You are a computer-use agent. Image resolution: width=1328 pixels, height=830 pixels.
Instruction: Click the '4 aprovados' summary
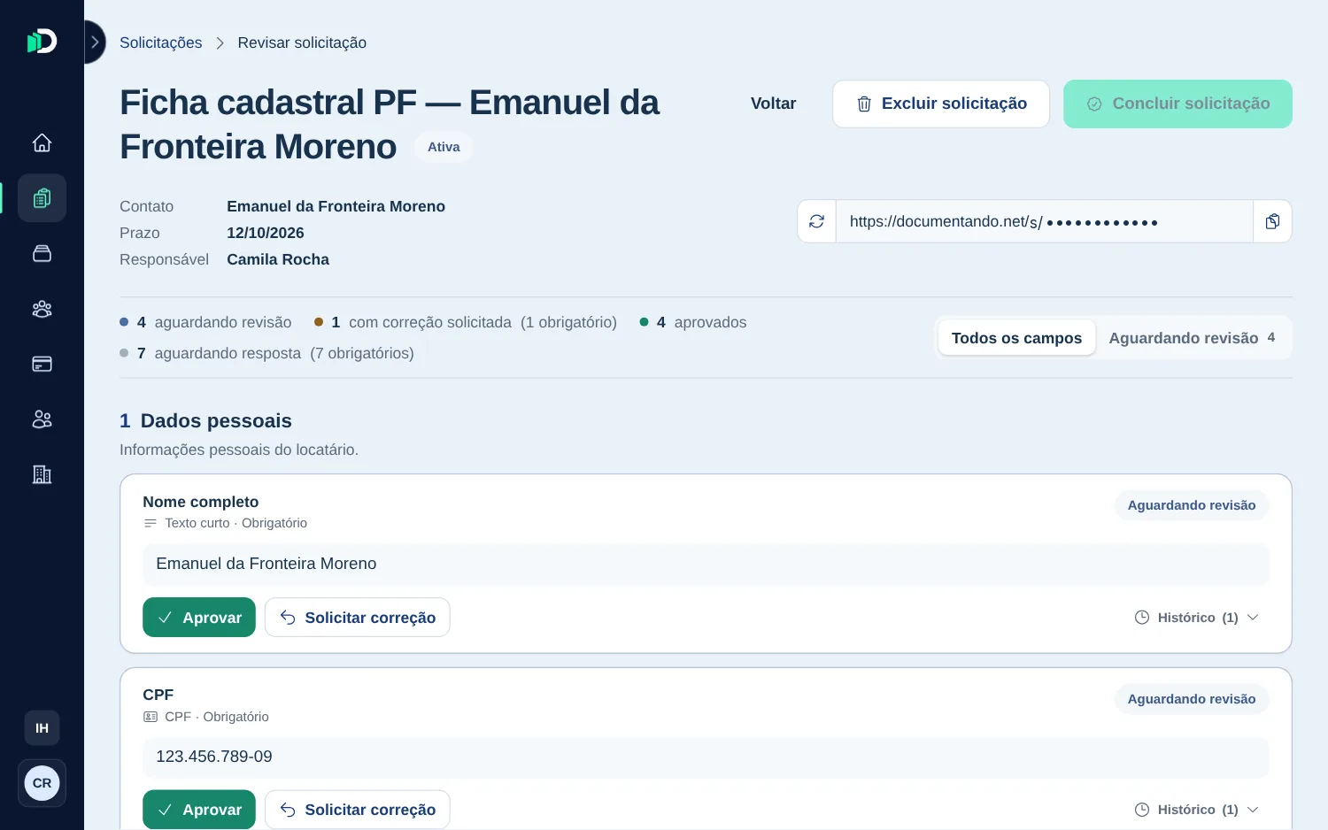(x=693, y=322)
